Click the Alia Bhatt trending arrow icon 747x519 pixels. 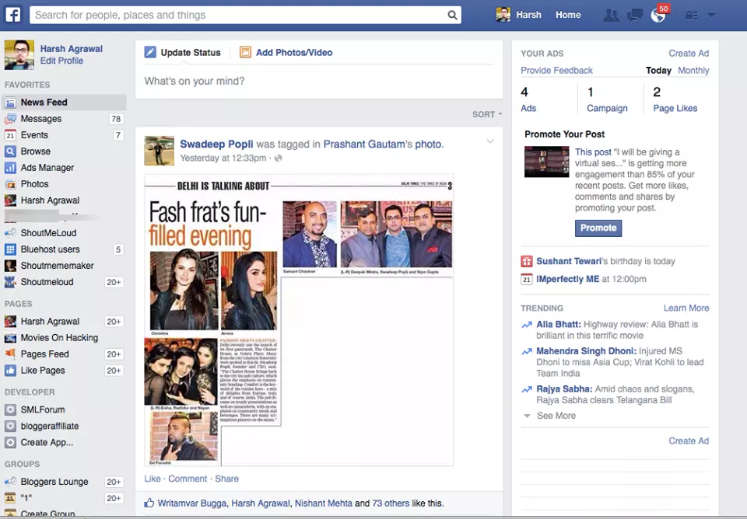pyautogui.click(x=527, y=325)
